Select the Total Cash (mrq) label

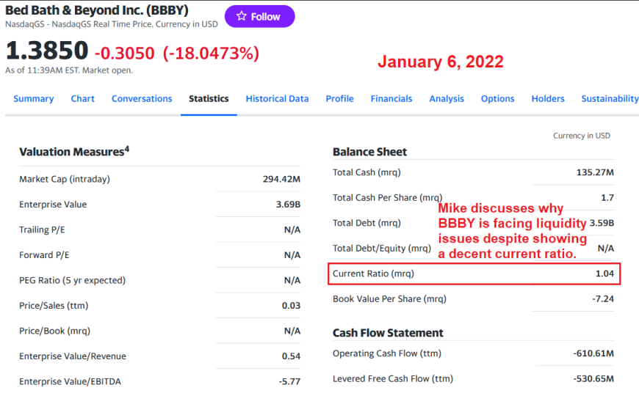pos(367,172)
